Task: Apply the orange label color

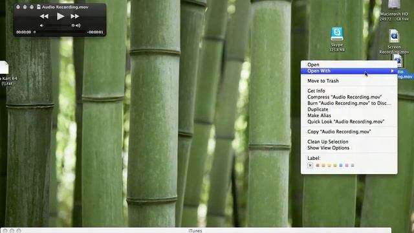Action: (x=323, y=166)
